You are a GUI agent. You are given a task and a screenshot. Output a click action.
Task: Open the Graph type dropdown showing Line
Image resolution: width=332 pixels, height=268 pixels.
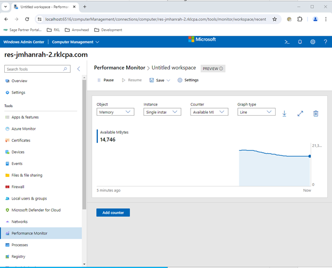(x=256, y=112)
